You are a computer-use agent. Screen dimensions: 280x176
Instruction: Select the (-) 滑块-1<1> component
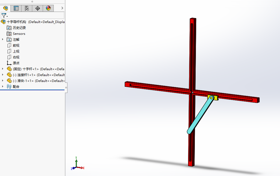point(39,81)
